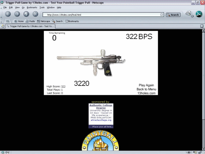Click the vertical scrollbar thumb
205x154 pixels.
coord(203,76)
